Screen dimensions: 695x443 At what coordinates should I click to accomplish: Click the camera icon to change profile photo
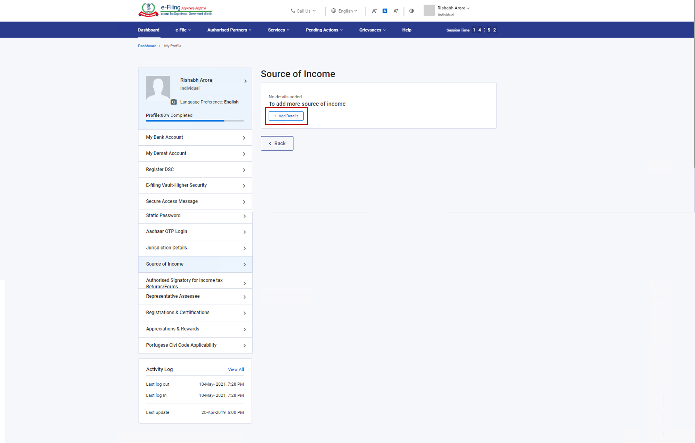[173, 102]
